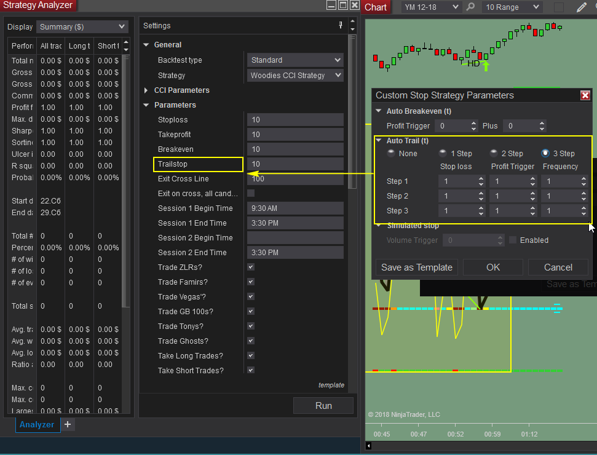Click the Trailstop parameter label
Viewport: 597px width, 455px height.
click(x=173, y=164)
